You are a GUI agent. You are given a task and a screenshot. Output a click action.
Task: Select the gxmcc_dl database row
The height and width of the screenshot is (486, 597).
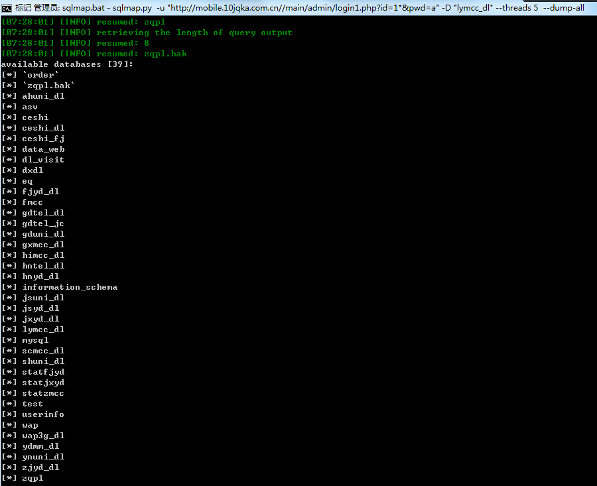click(33, 245)
